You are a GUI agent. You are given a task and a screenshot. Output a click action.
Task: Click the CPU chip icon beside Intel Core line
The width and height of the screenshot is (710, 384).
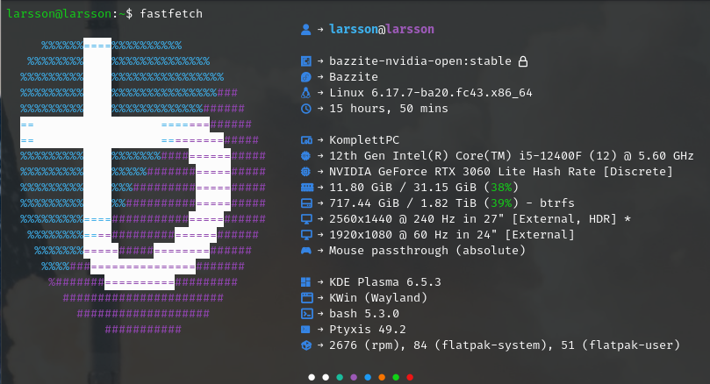pos(306,156)
